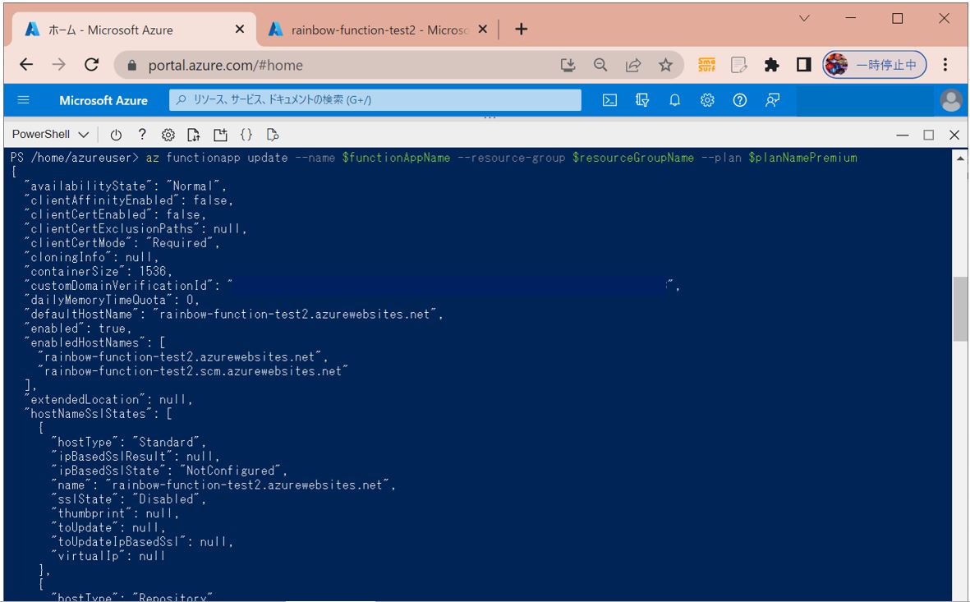
Task: Open the Azure portal hamburger menu
Action: coord(24,100)
